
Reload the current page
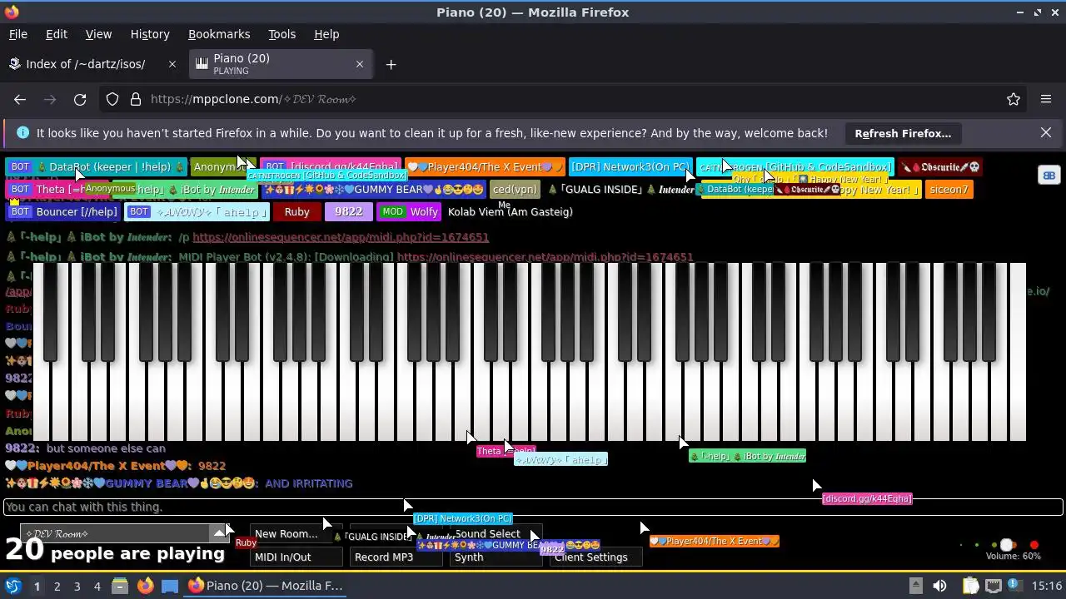click(80, 99)
